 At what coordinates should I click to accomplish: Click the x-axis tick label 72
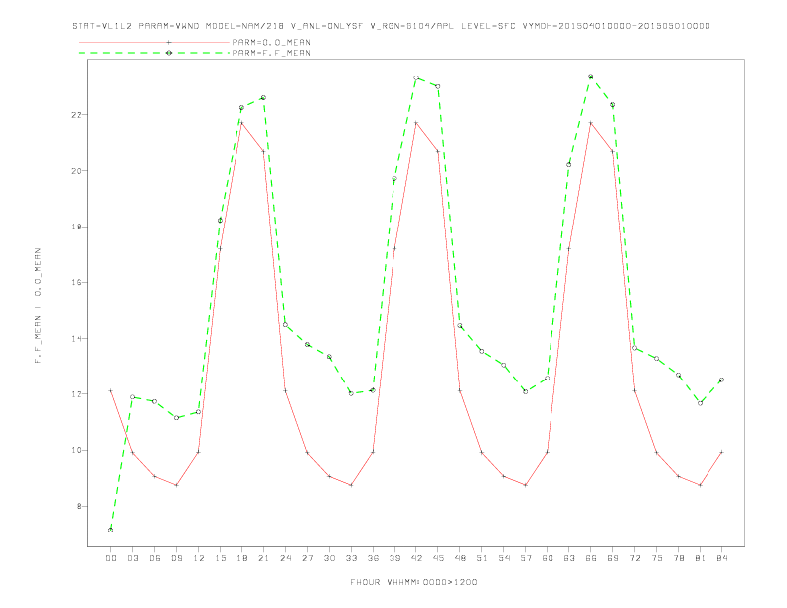tap(635, 558)
